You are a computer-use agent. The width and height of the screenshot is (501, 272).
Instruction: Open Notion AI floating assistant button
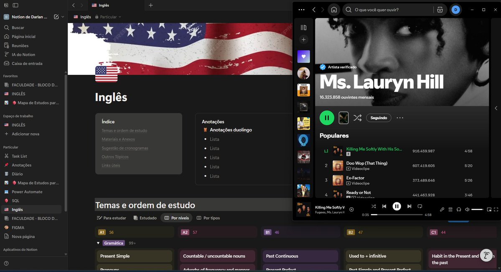click(486, 255)
